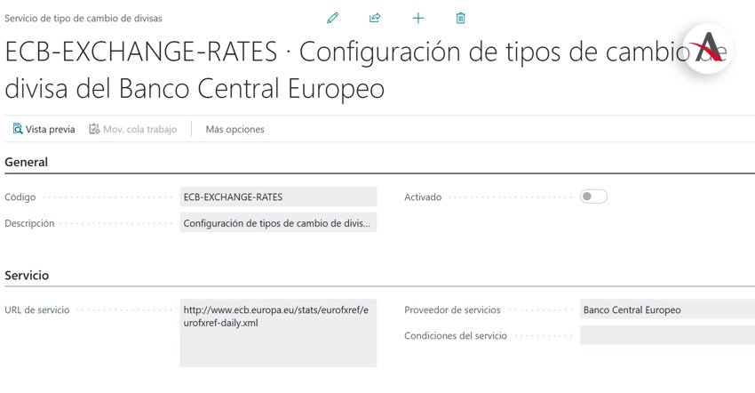Click the Descripción field
The image size is (755, 393).
coord(278,223)
